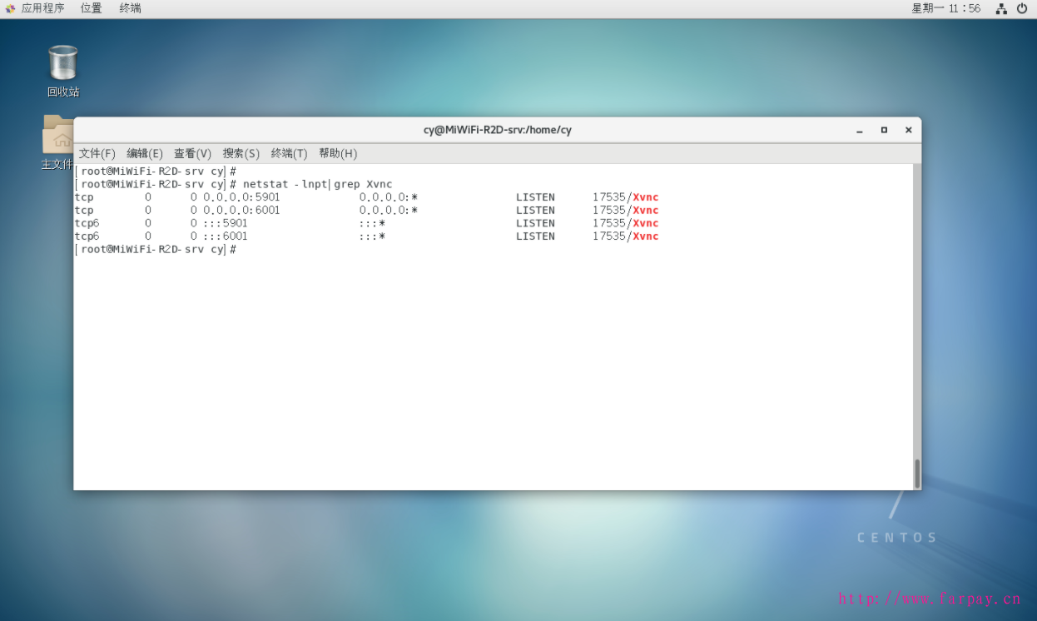Image resolution: width=1037 pixels, height=621 pixels.
Task: Click the terminal's vertical scrollbar handle
Action: 917,473
